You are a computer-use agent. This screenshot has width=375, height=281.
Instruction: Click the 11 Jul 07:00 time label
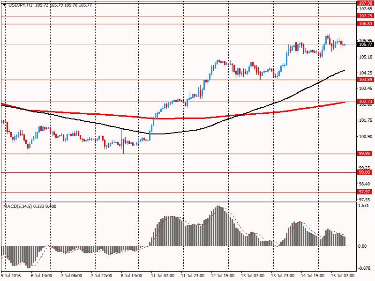click(163, 275)
